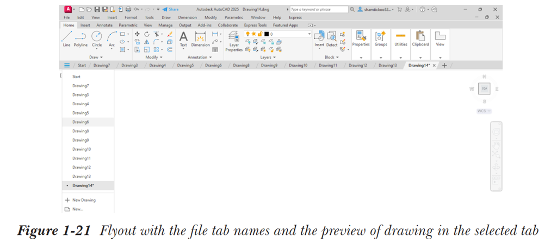Click the Table icon in Annotation panel
557x243 pixels.
coord(215,49)
